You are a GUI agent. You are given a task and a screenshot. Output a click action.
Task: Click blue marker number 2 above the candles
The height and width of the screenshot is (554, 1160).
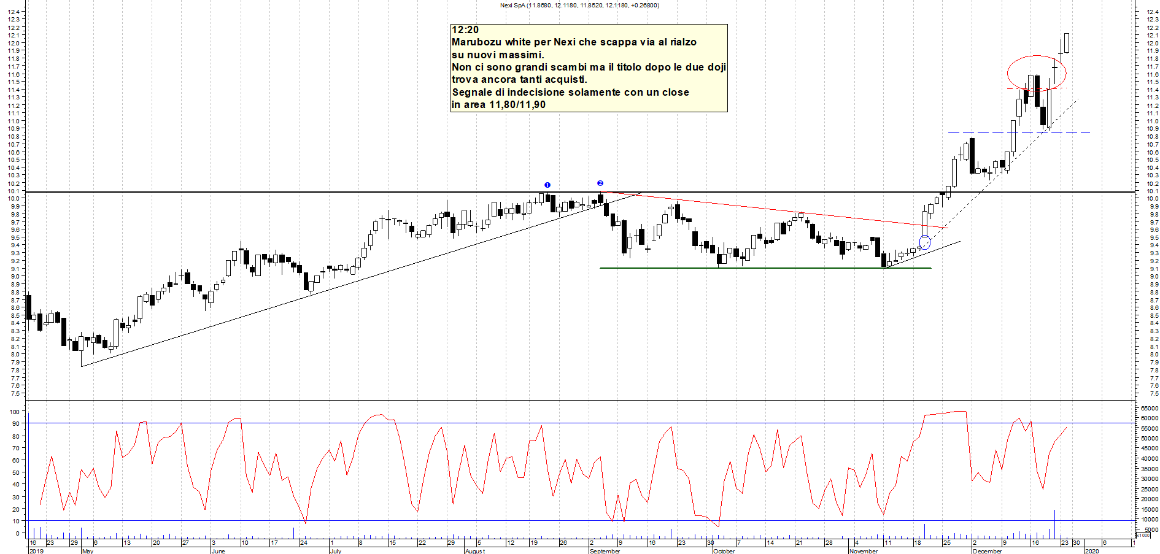[x=600, y=183]
